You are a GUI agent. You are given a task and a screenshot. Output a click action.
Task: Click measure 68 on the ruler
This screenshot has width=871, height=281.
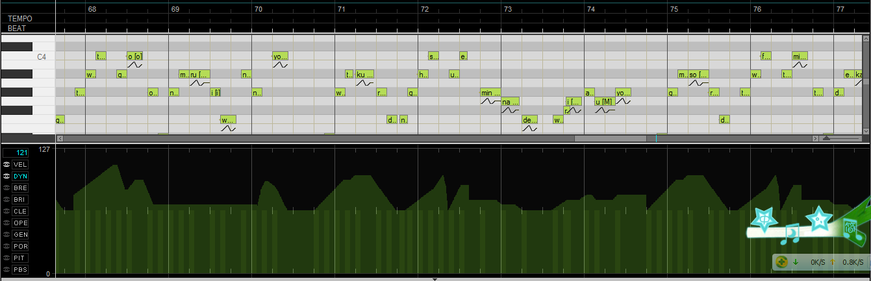(92, 10)
